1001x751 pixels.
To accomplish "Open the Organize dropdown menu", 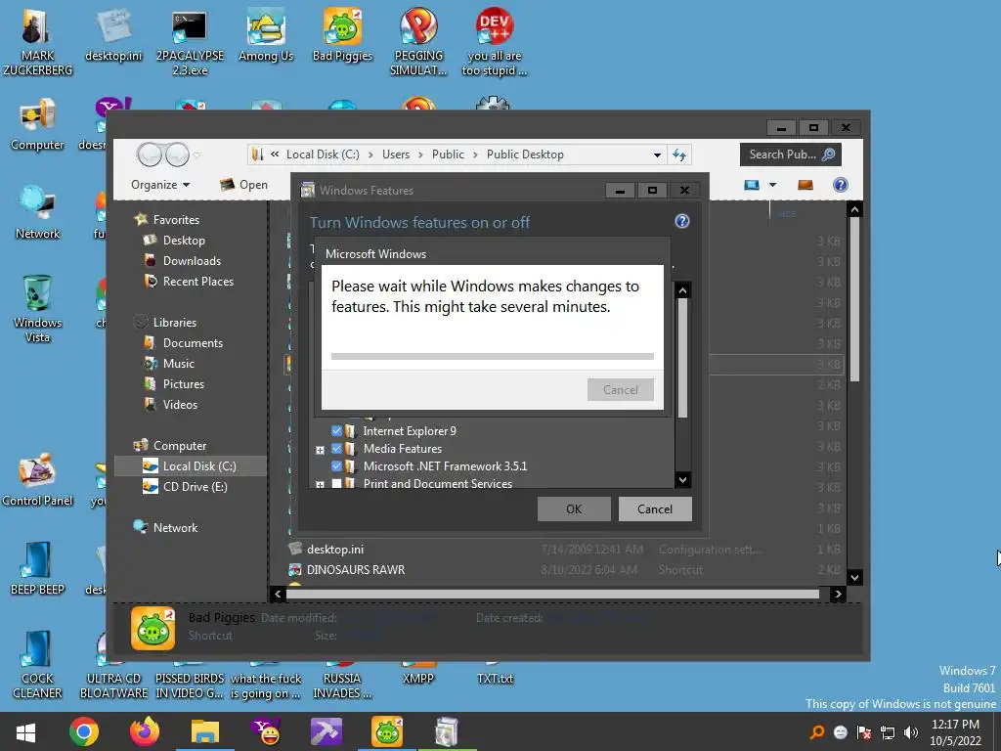I will [x=160, y=185].
